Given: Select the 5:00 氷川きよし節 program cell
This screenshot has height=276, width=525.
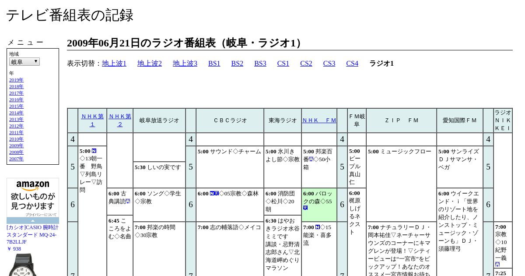Looking at the screenshot, I should click(x=283, y=167).
